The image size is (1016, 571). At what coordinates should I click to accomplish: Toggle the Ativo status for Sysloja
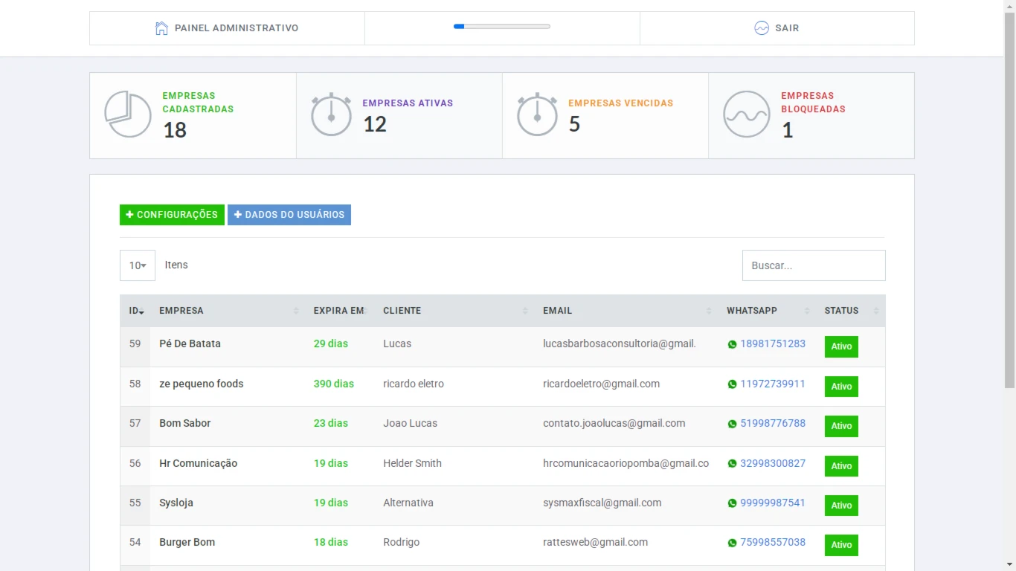tap(841, 506)
